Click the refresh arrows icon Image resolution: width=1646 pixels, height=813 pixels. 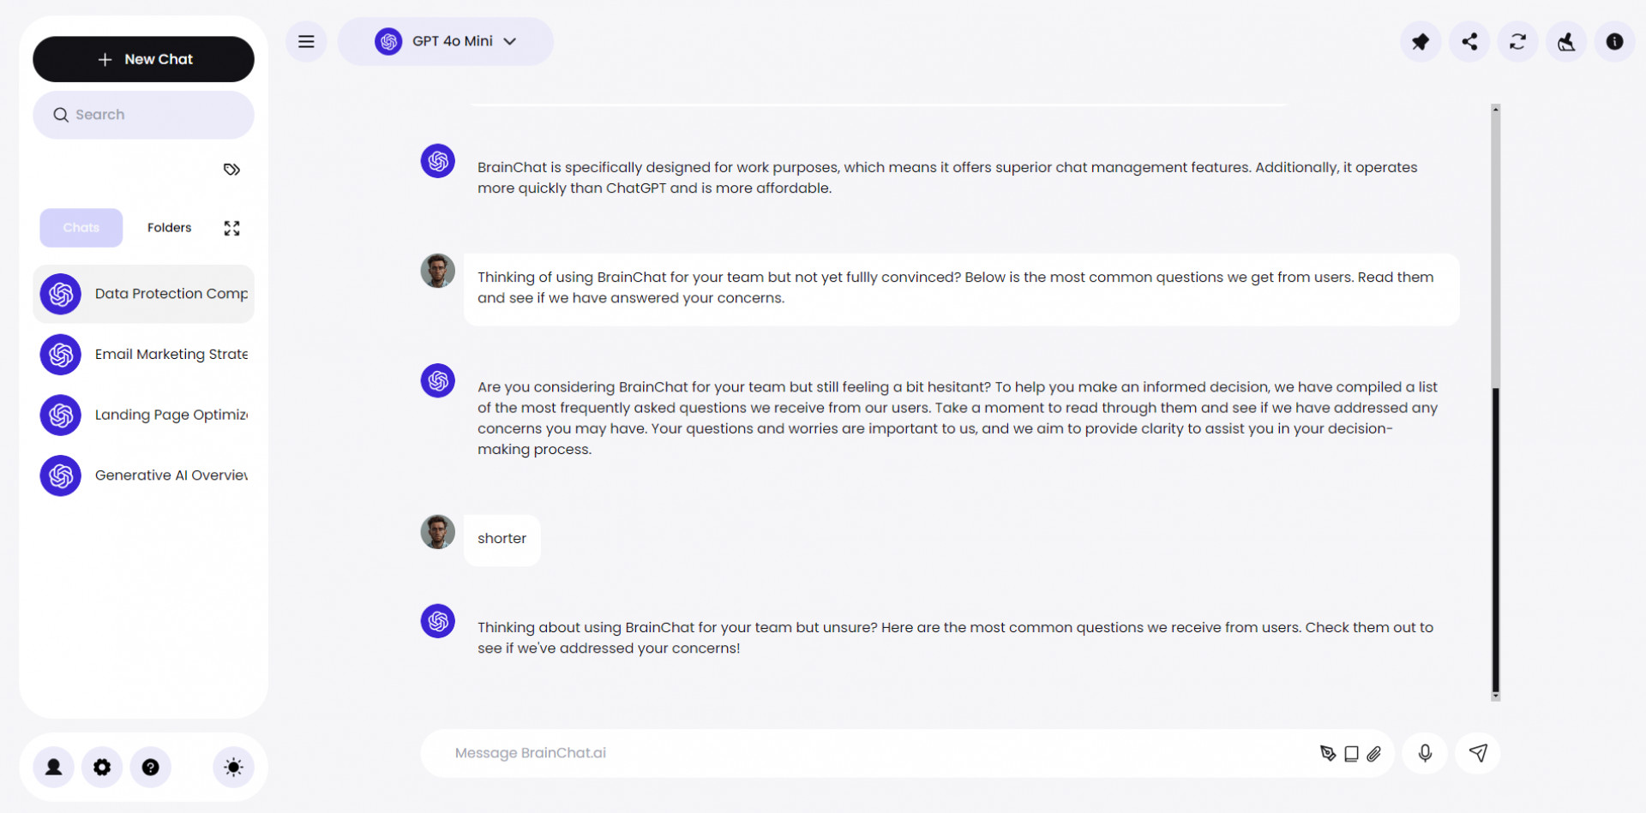click(x=1517, y=41)
